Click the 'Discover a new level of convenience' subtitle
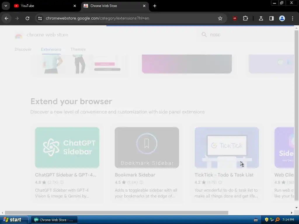This screenshot has height=224, width=299. [117, 112]
